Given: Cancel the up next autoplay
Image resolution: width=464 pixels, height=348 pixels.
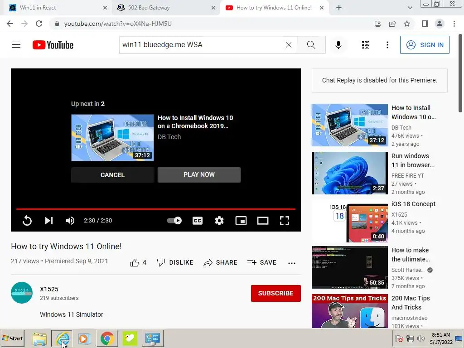Looking at the screenshot, I should pos(112,175).
